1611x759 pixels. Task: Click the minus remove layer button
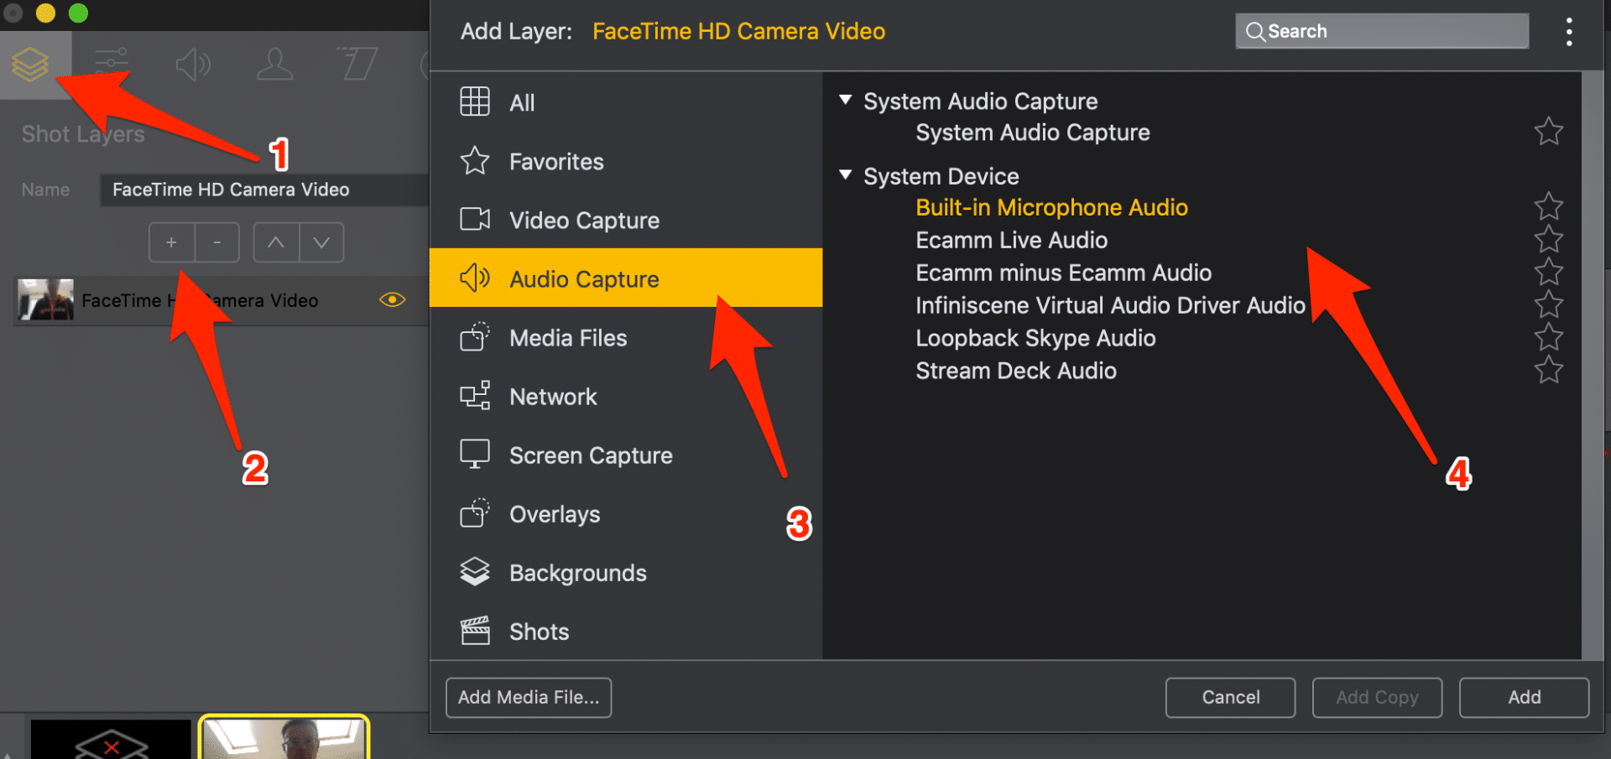[217, 242]
